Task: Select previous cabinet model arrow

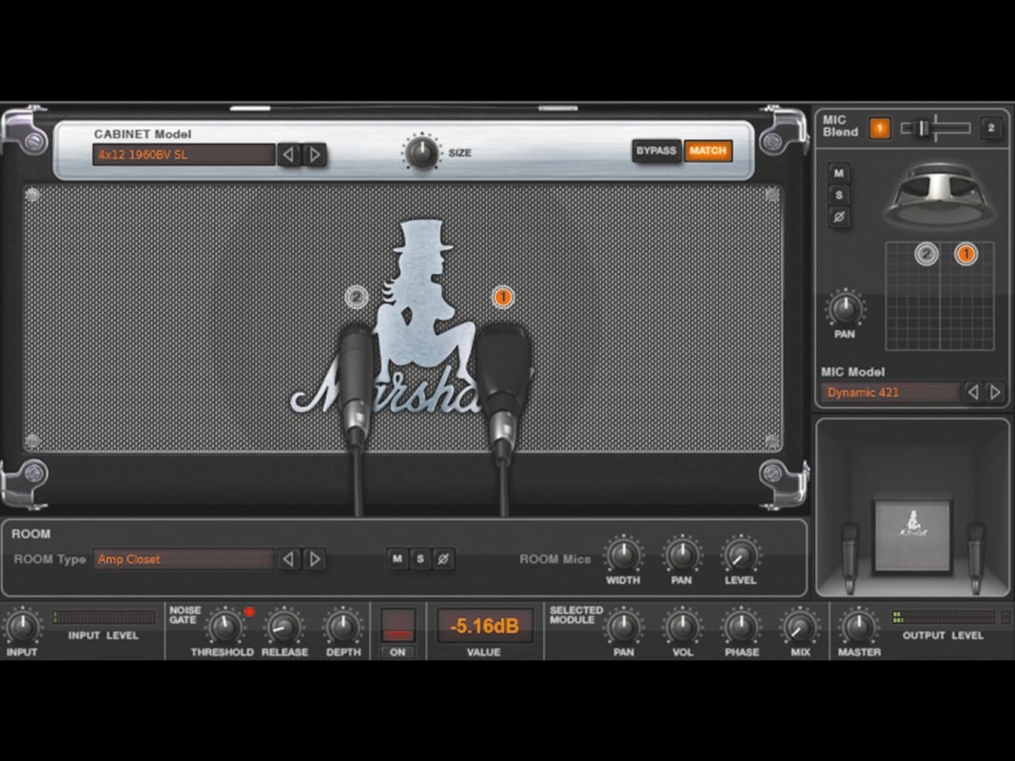Action: point(289,155)
